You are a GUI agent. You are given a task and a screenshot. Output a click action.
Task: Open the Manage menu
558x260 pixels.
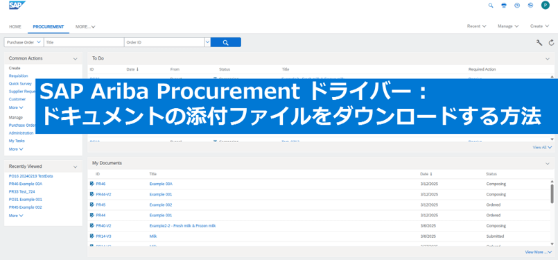click(x=508, y=26)
